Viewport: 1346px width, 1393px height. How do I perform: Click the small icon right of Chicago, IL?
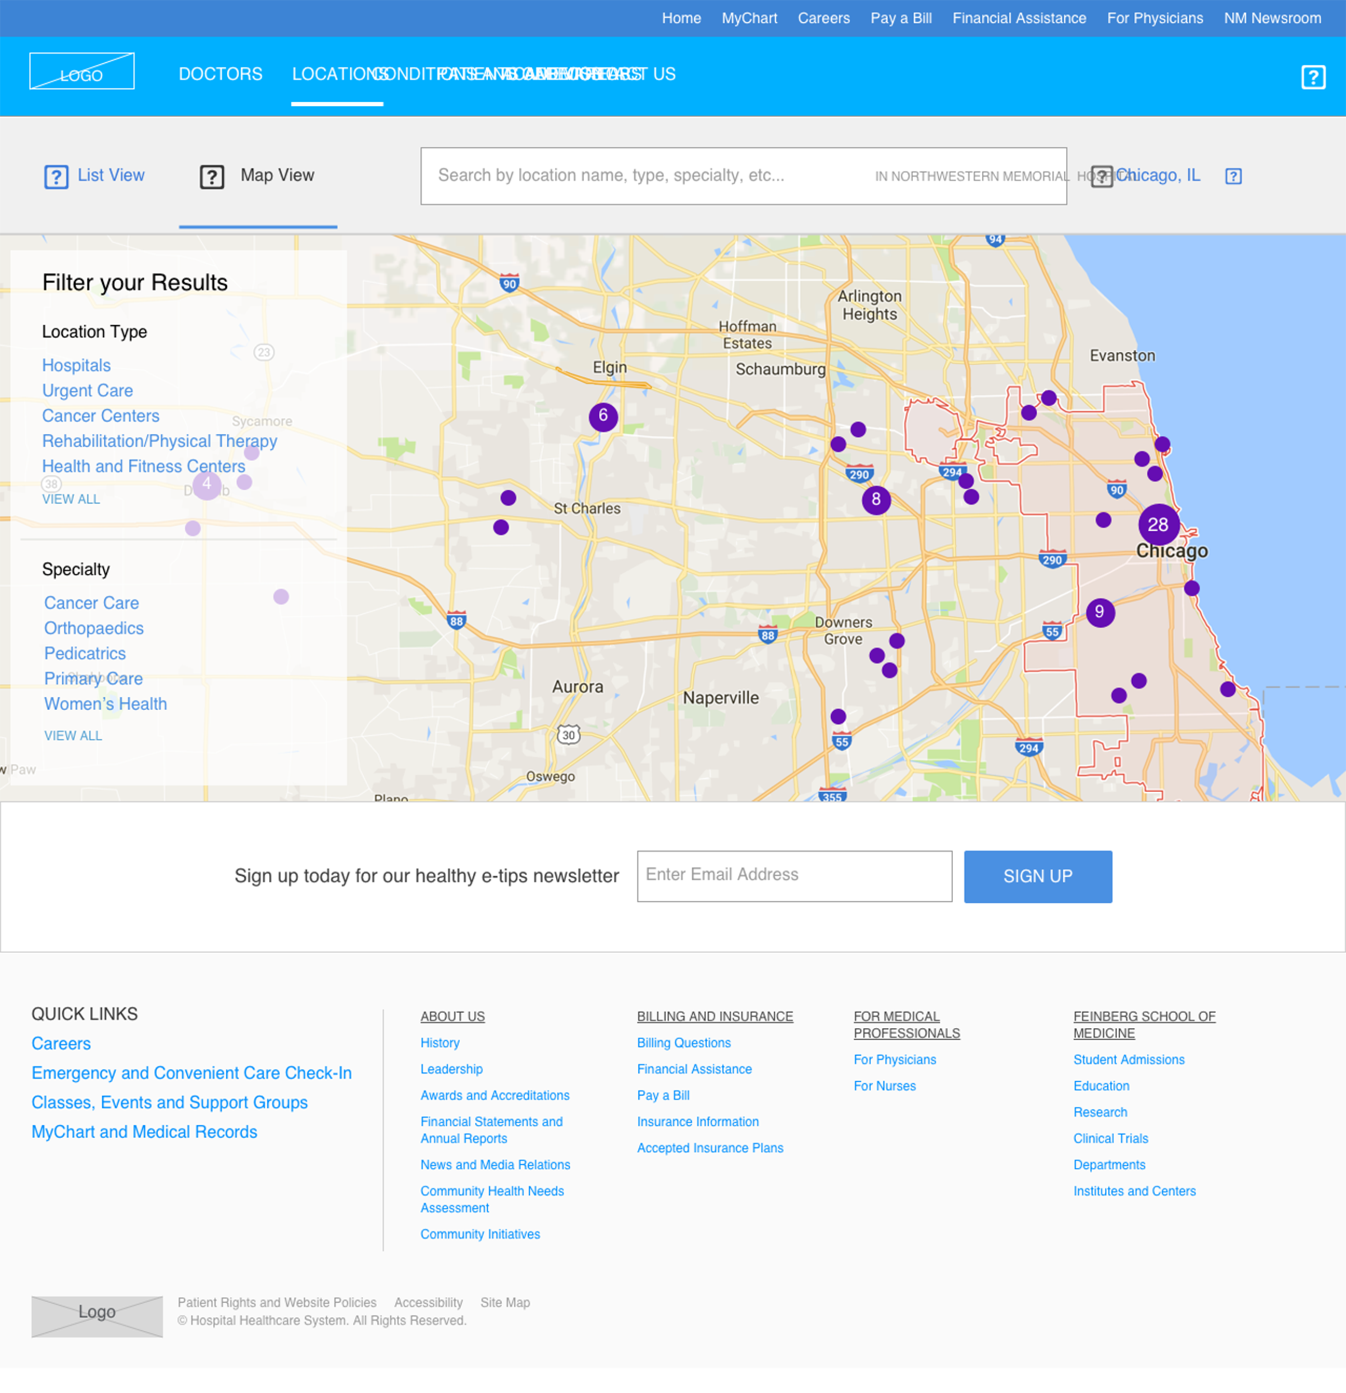1234,176
